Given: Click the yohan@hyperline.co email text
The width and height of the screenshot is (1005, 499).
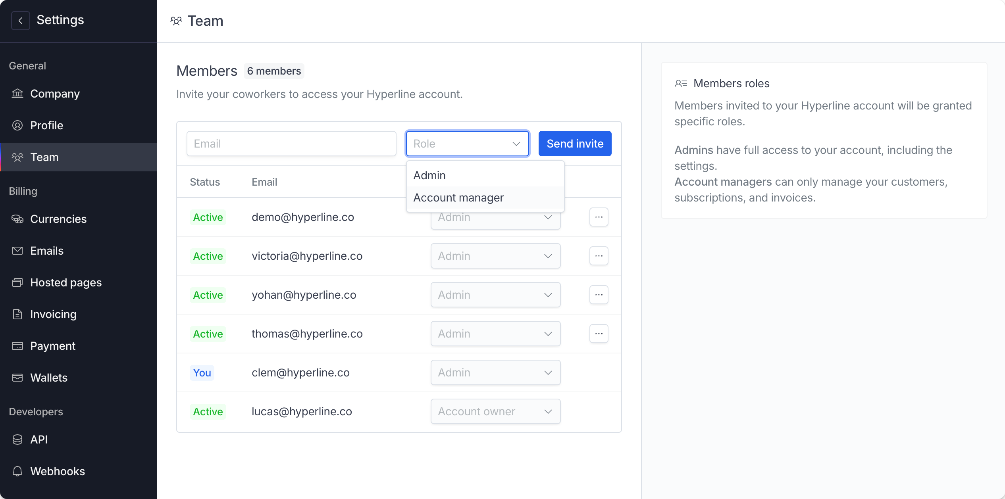Looking at the screenshot, I should (x=304, y=295).
